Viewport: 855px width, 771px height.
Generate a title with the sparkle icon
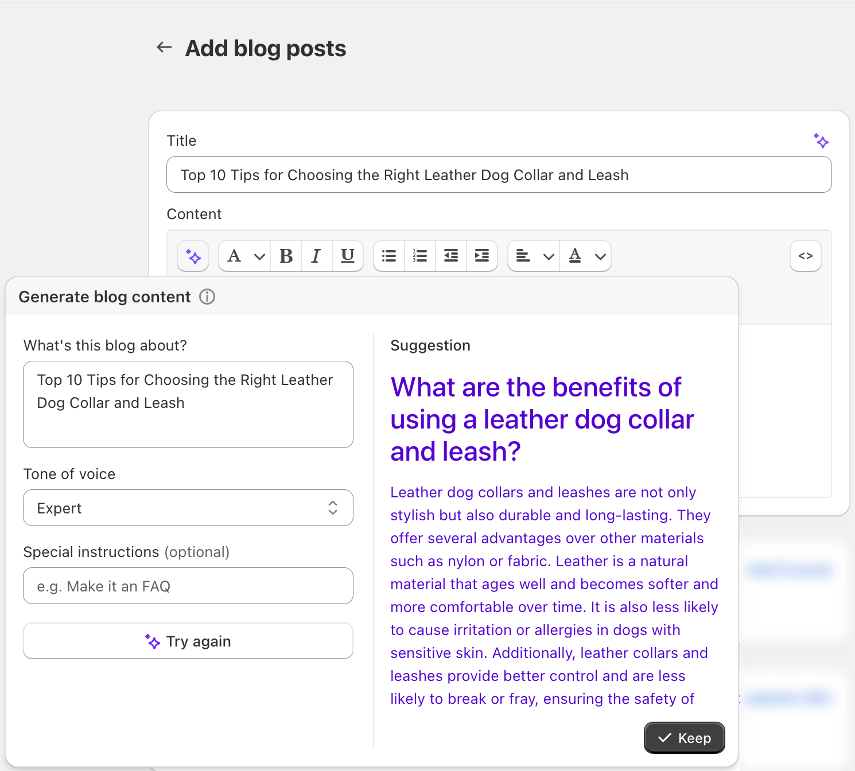[x=821, y=141]
